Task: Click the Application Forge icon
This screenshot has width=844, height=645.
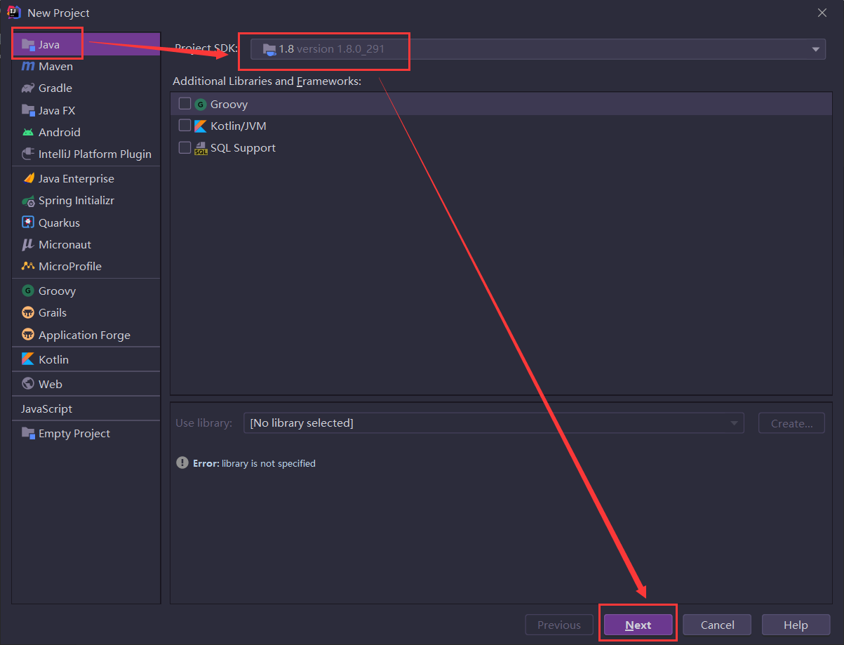Action: coord(28,335)
